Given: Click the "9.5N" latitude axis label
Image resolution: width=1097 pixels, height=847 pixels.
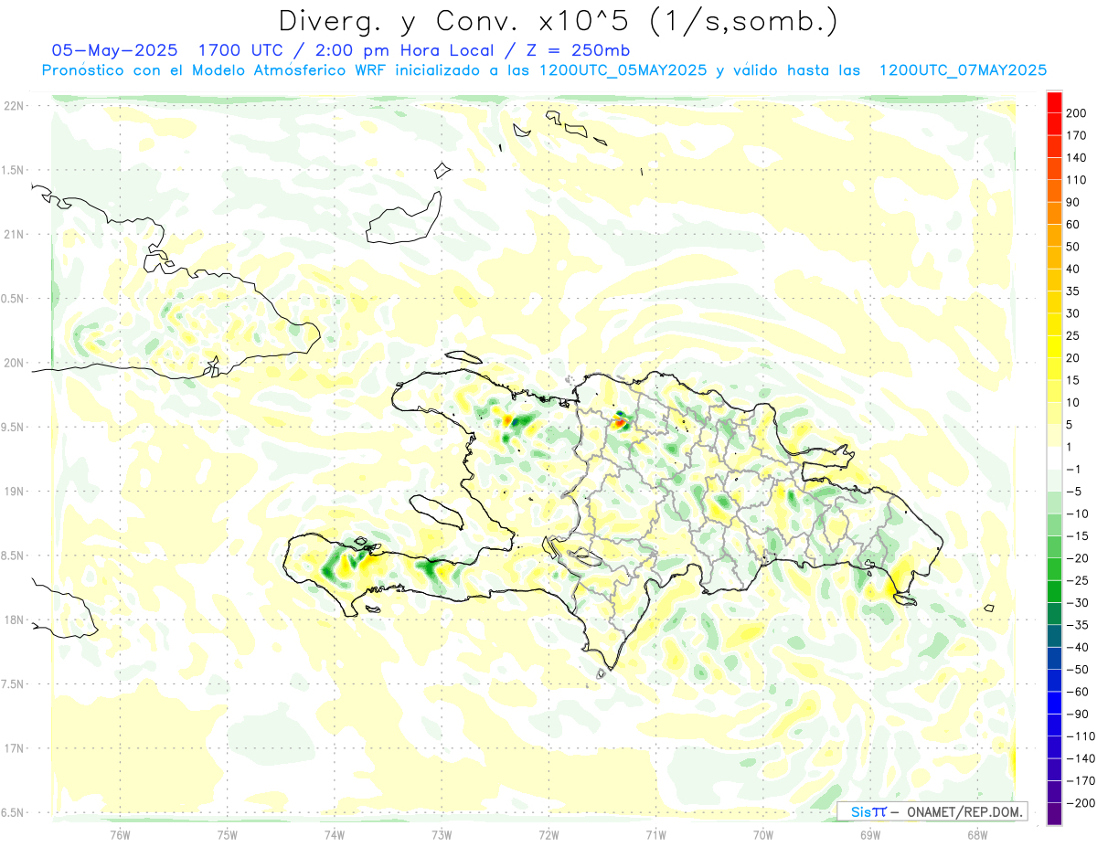Looking at the screenshot, I should (x=14, y=428).
